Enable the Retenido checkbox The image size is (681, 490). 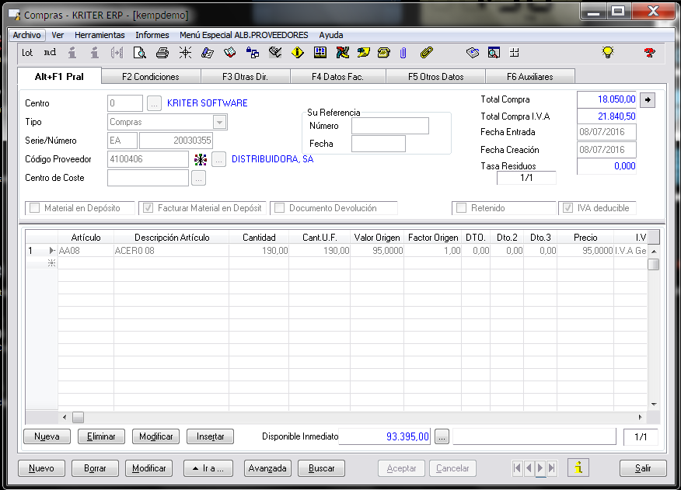coord(461,208)
